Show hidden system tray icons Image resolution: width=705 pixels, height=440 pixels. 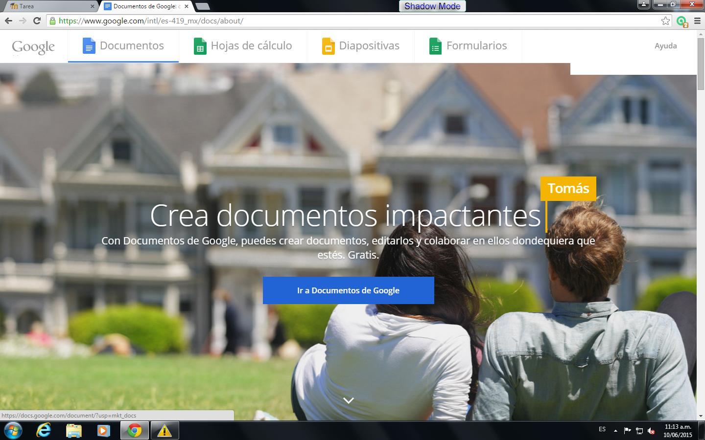615,431
